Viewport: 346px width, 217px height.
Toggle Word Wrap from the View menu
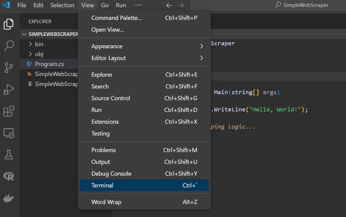(x=144, y=202)
